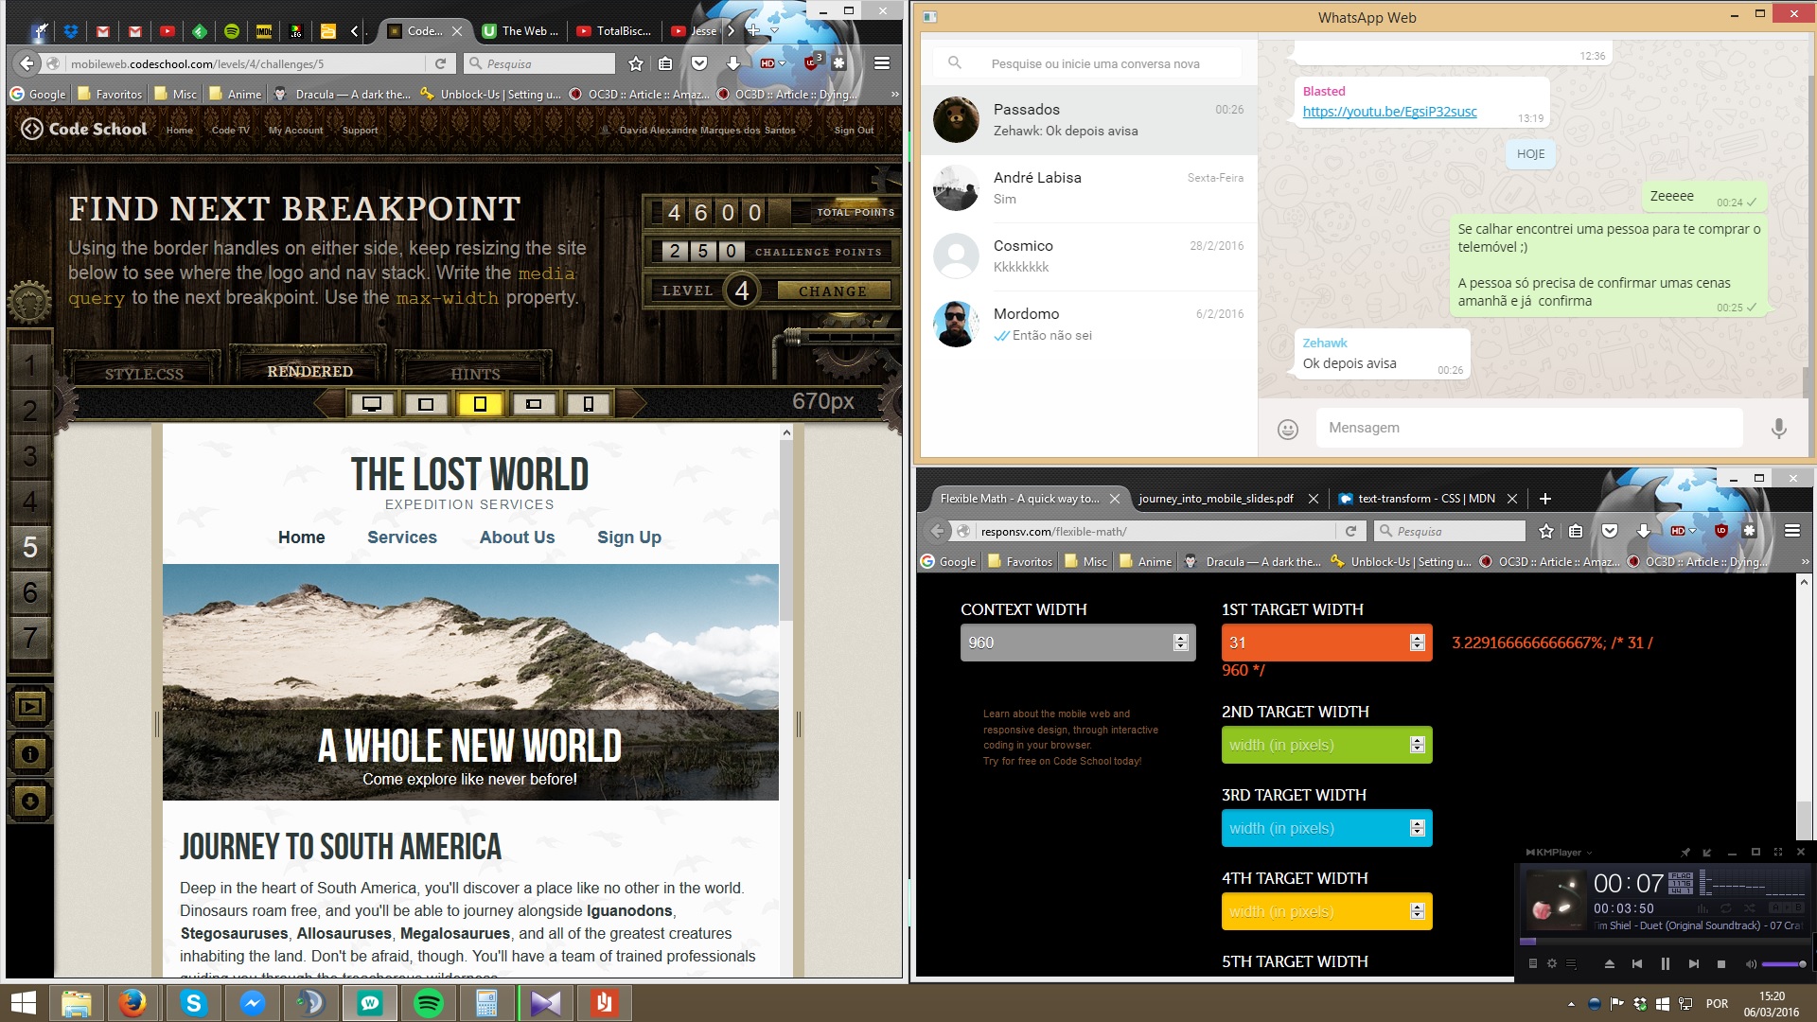Click 3rd Target Width stepper arrows
1817x1022 pixels.
[x=1417, y=828]
